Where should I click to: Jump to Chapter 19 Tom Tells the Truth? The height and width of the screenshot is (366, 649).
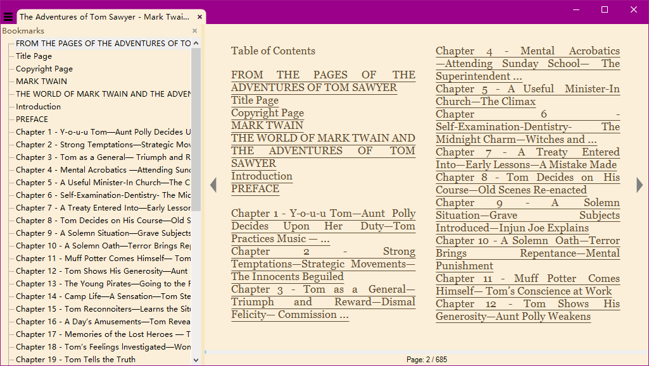coord(76,360)
